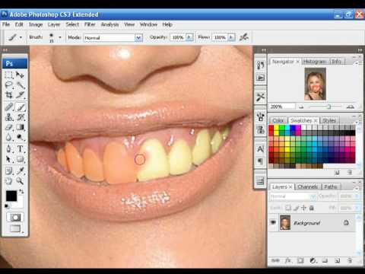Switch to the Styles tab
365x274 pixels.
(329, 120)
